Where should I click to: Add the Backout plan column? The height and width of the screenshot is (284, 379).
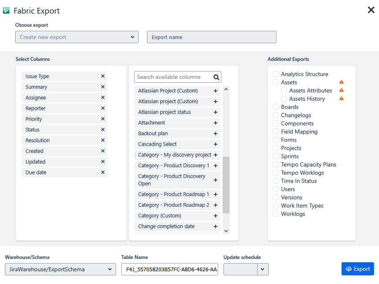[x=215, y=134]
